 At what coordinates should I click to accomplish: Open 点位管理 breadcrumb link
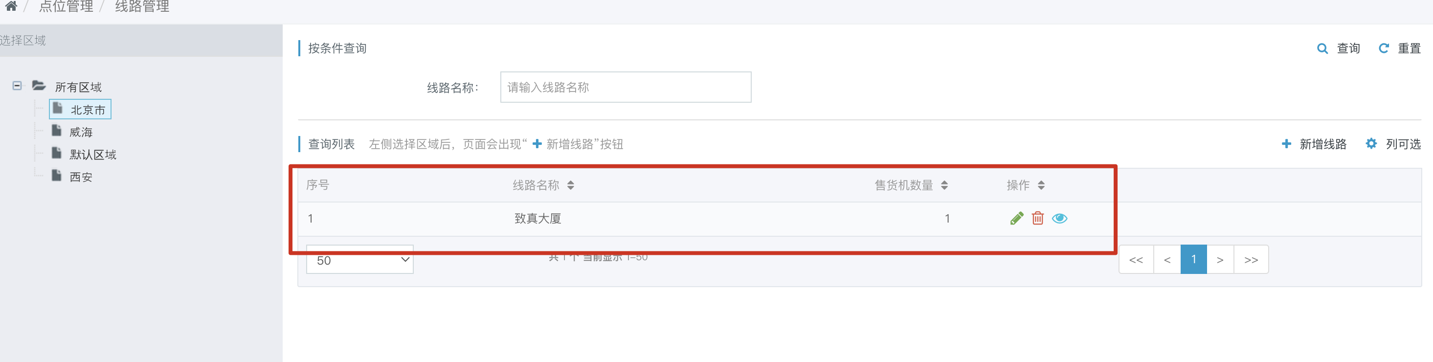pyautogui.click(x=66, y=7)
